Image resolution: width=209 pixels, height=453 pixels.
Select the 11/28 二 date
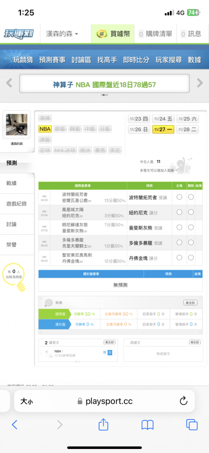tap(188, 129)
